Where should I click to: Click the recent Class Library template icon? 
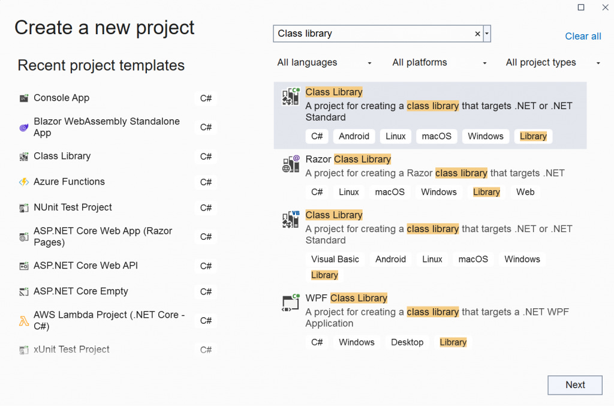tap(24, 157)
